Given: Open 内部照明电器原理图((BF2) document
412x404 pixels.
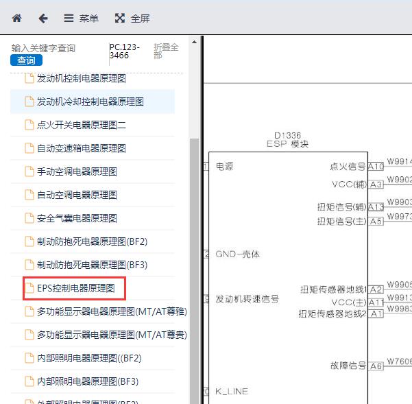Looking at the screenshot, I should click(x=89, y=358).
